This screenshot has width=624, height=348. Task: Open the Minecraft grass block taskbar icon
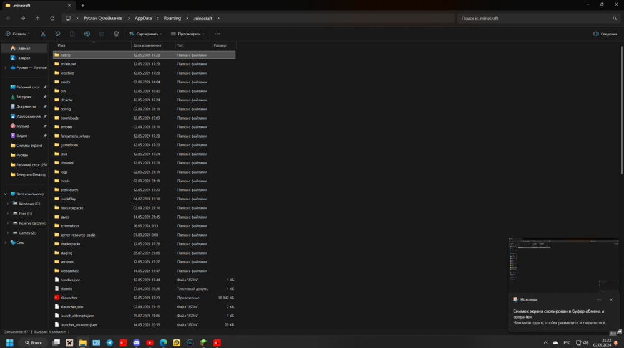pos(203,342)
